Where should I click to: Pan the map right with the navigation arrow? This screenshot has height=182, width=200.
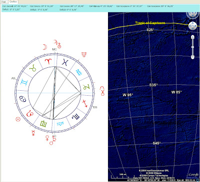click(195, 26)
